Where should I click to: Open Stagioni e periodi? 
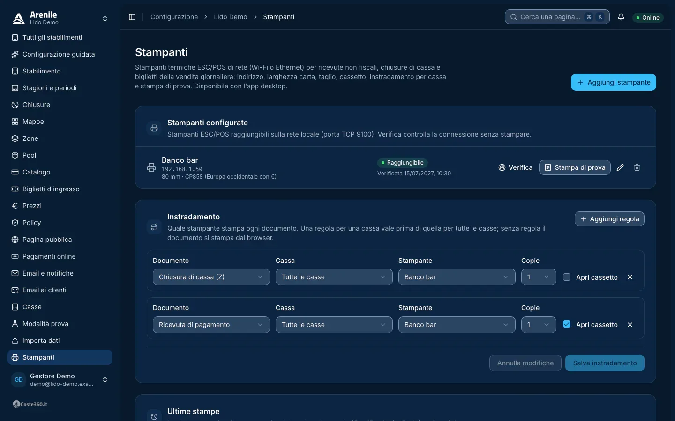pyautogui.click(x=60, y=88)
